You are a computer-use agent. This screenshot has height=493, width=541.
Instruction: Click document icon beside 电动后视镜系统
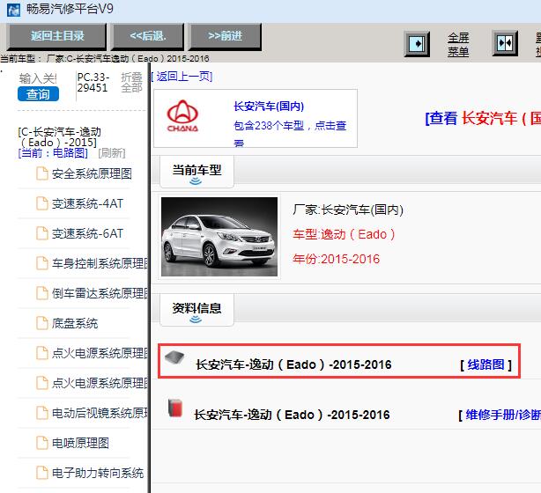pyautogui.click(x=42, y=413)
